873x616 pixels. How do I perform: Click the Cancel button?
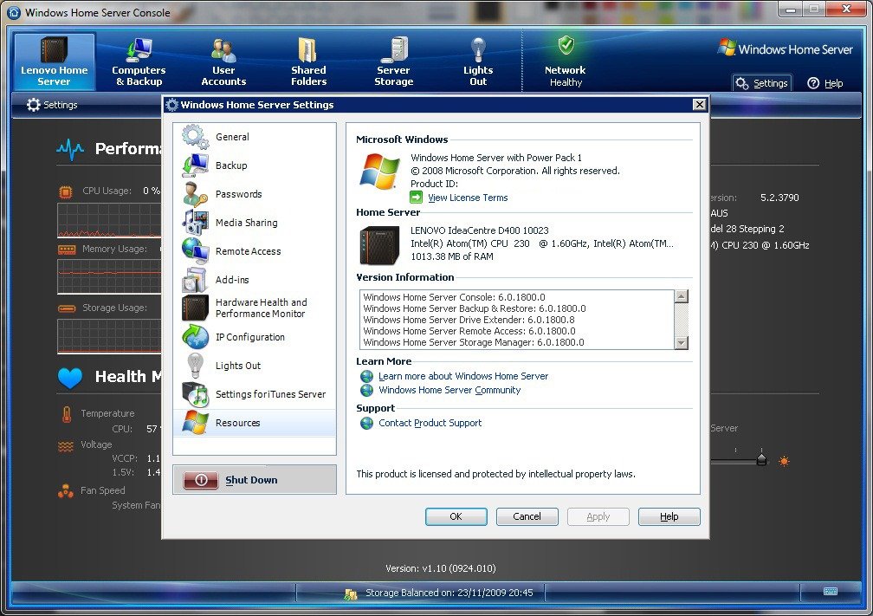[x=527, y=516]
